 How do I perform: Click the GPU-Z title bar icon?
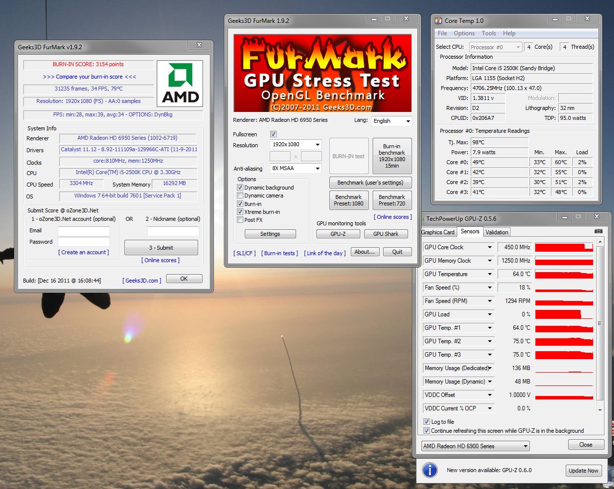(x=422, y=218)
